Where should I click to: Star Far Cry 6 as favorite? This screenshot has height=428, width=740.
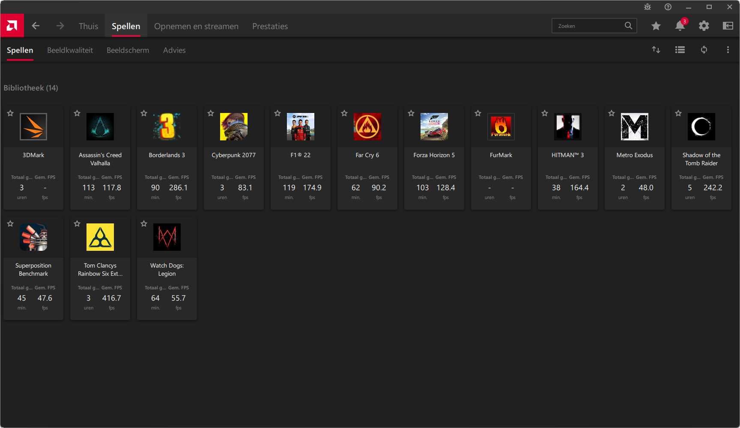(344, 113)
